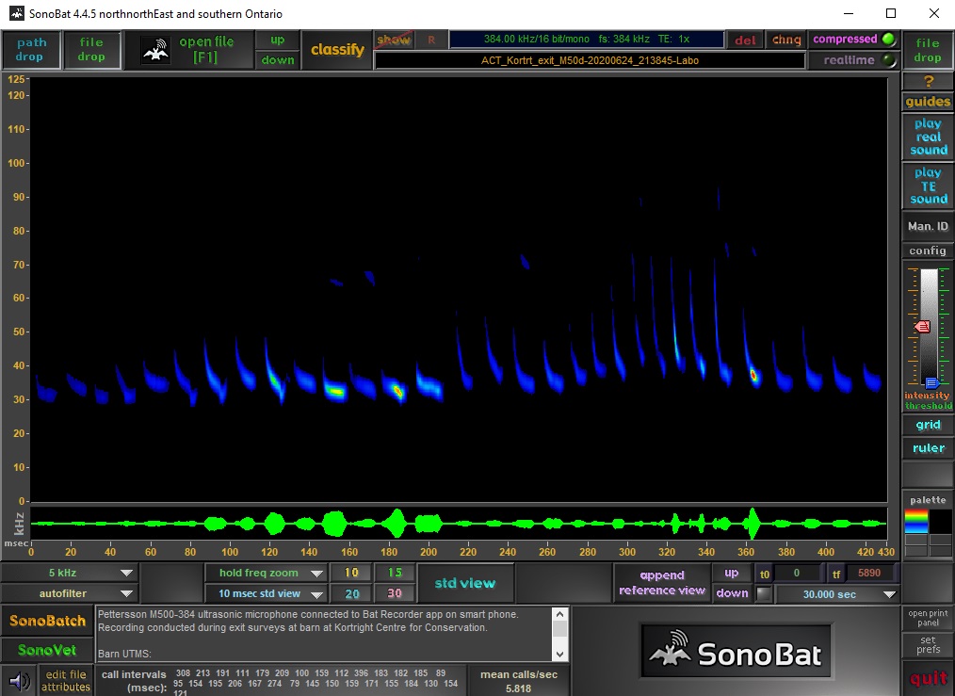The image size is (955, 696).
Task: Click the 384.00 kHz/16 bit/mono info display
Action: pyautogui.click(x=587, y=39)
